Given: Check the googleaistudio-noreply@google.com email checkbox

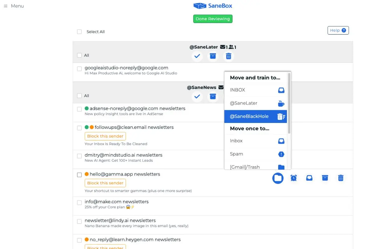Looking at the screenshot, I should click(x=80, y=69).
